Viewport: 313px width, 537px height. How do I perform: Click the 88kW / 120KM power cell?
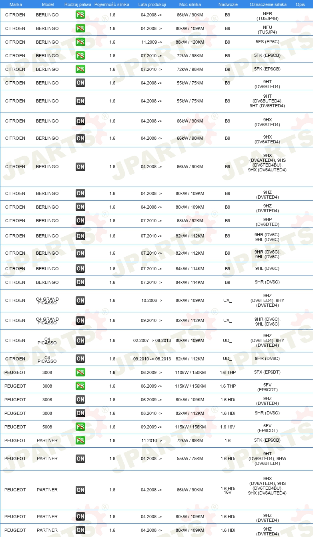coord(190,42)
